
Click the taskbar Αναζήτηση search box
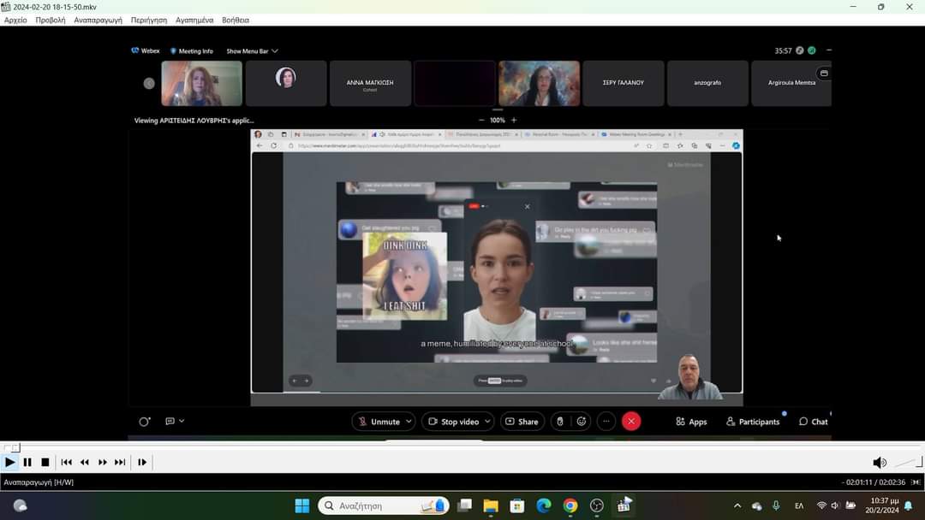click(384, 505)
